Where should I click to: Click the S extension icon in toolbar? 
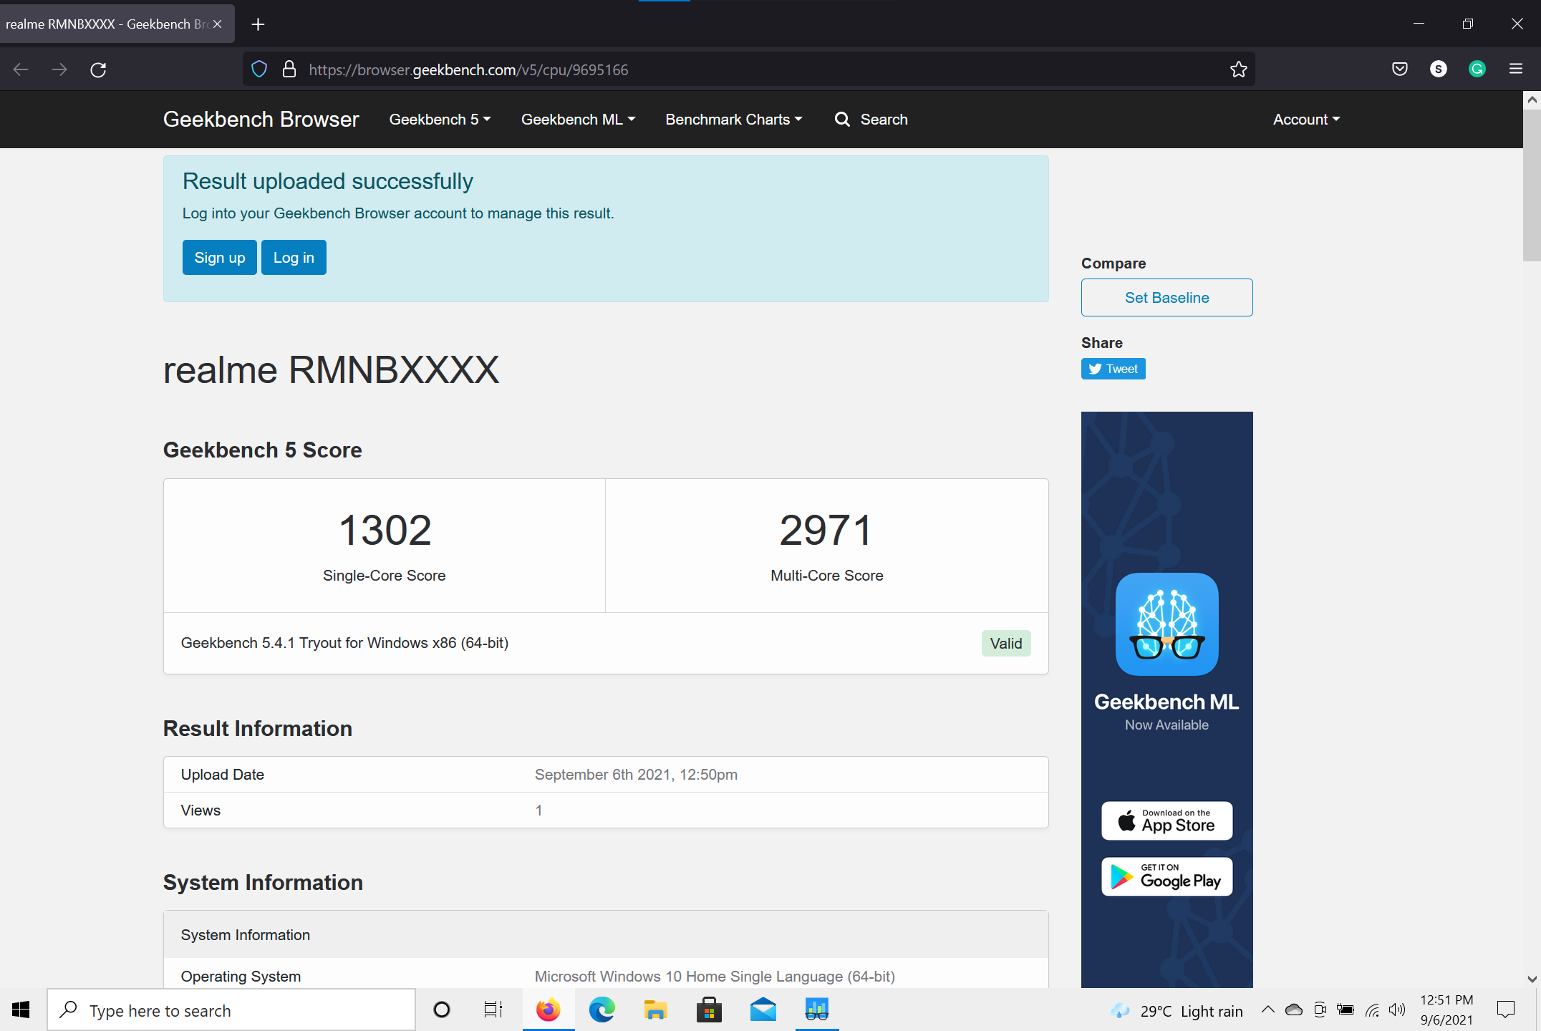[x=1439, y=69]
